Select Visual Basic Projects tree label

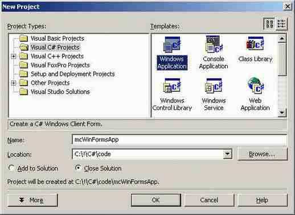point(58,38)
